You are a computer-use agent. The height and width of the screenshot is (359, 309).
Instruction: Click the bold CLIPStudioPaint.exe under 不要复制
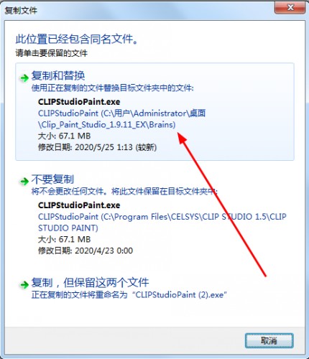coord(79,205)
